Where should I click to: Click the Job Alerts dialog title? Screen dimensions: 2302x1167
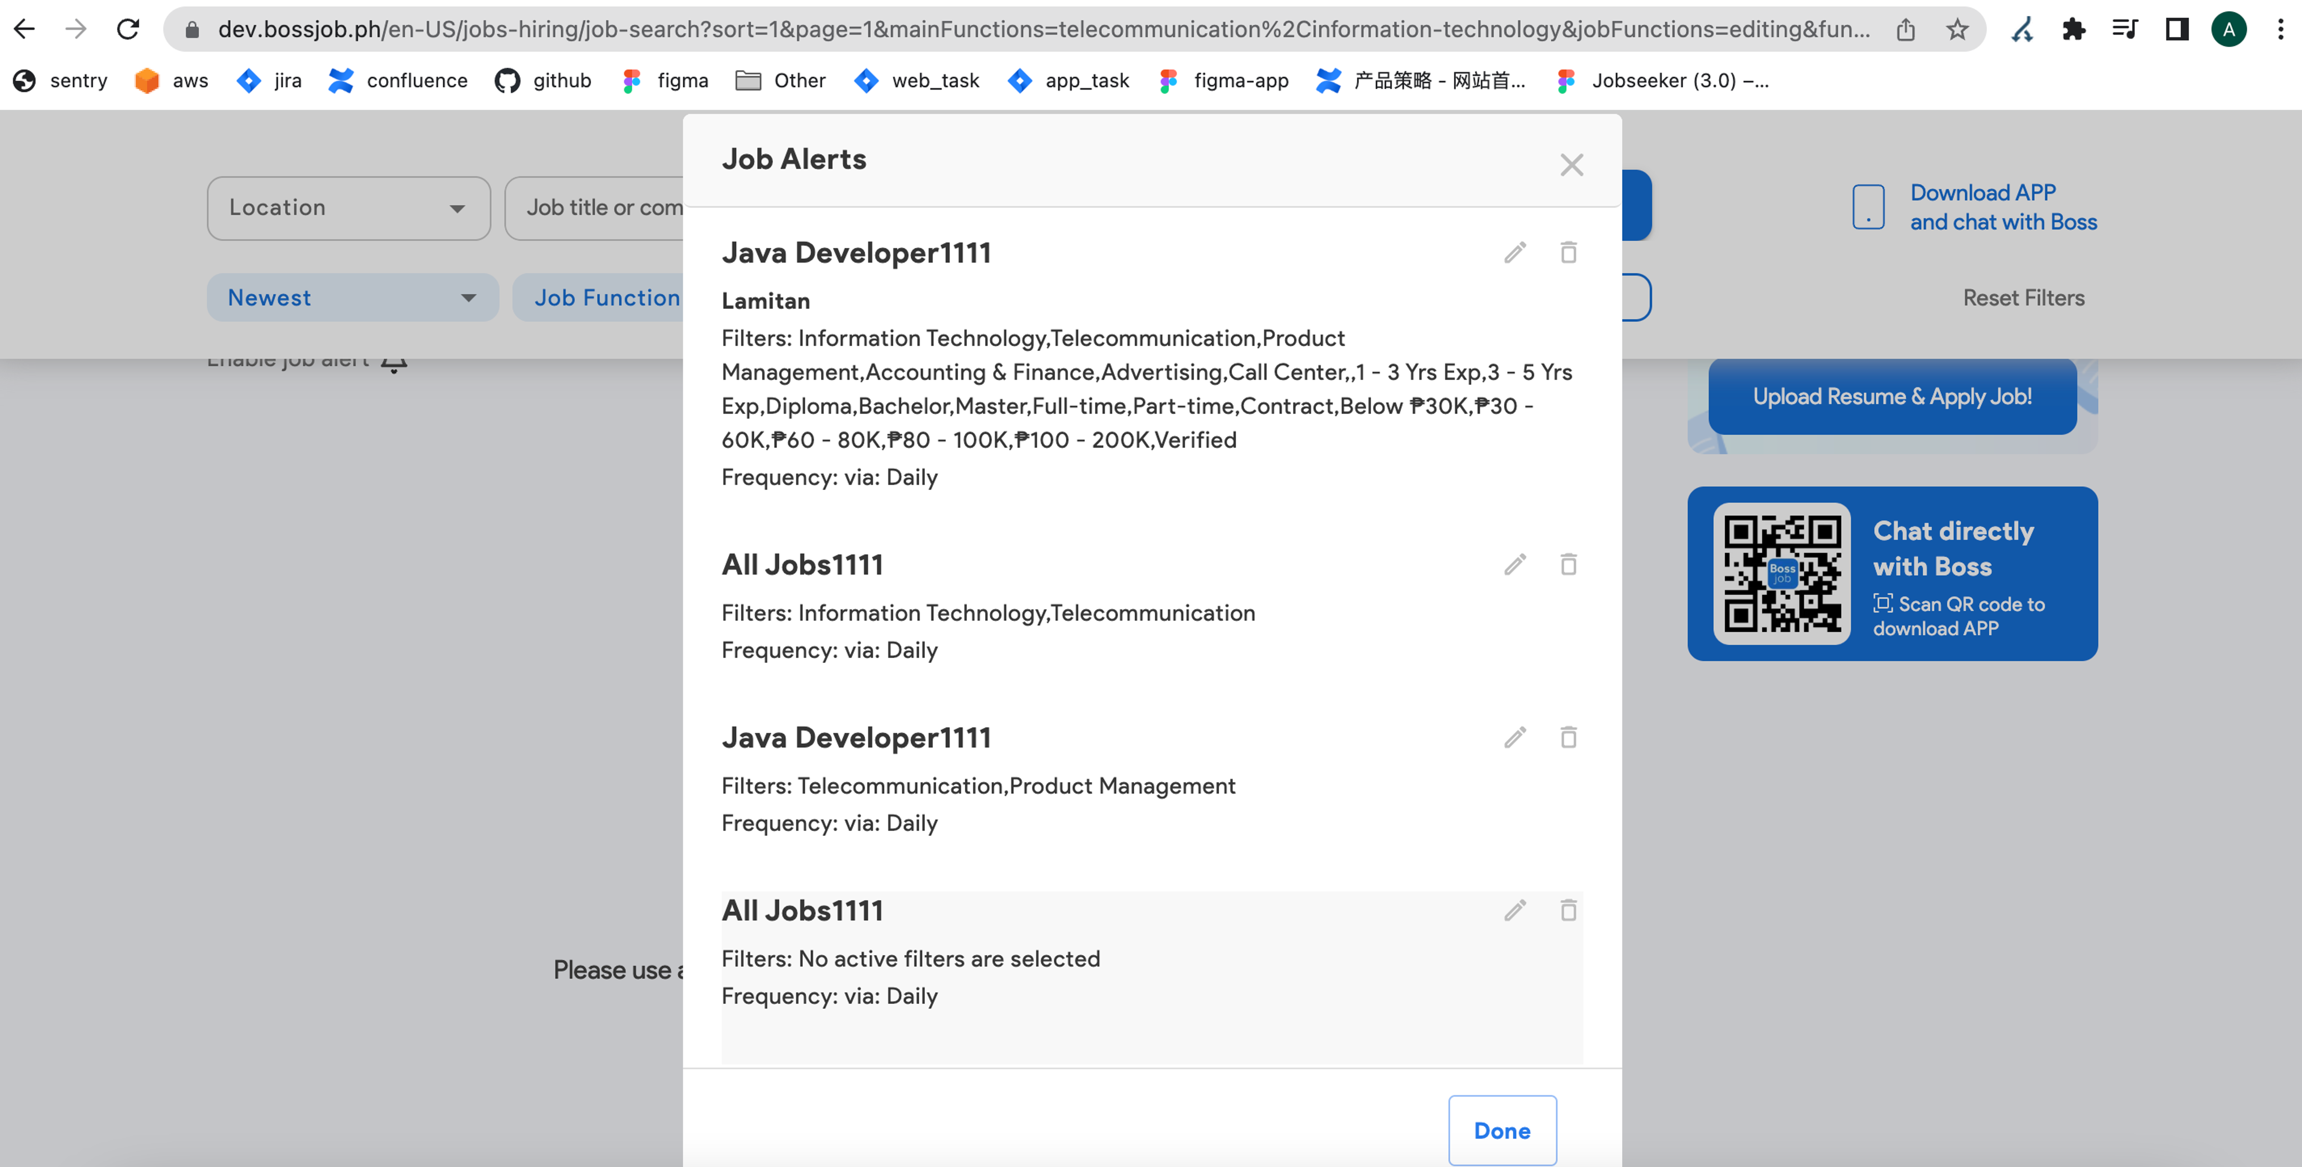click(794, 159)
